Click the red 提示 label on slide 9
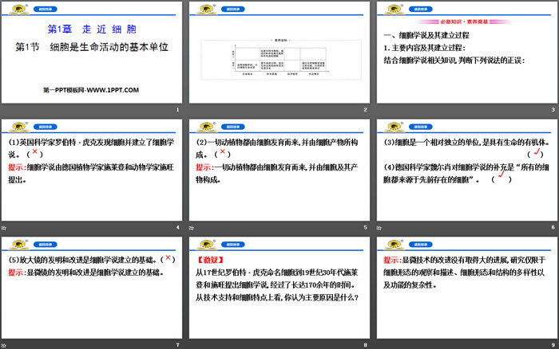 (x=393, y=260)
